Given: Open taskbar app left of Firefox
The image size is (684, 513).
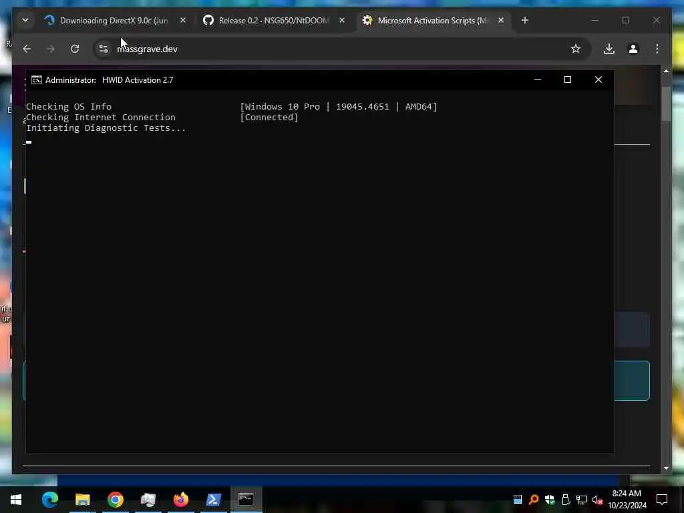Looking at the screenshot, I should click(x=148, y=500).
